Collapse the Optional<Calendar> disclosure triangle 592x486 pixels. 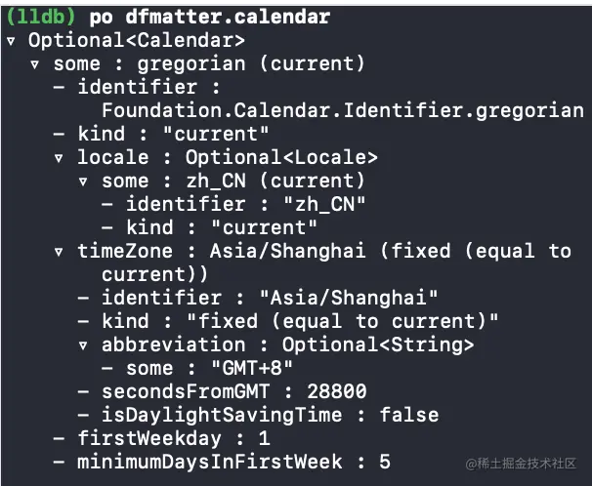tap(11, 41)
